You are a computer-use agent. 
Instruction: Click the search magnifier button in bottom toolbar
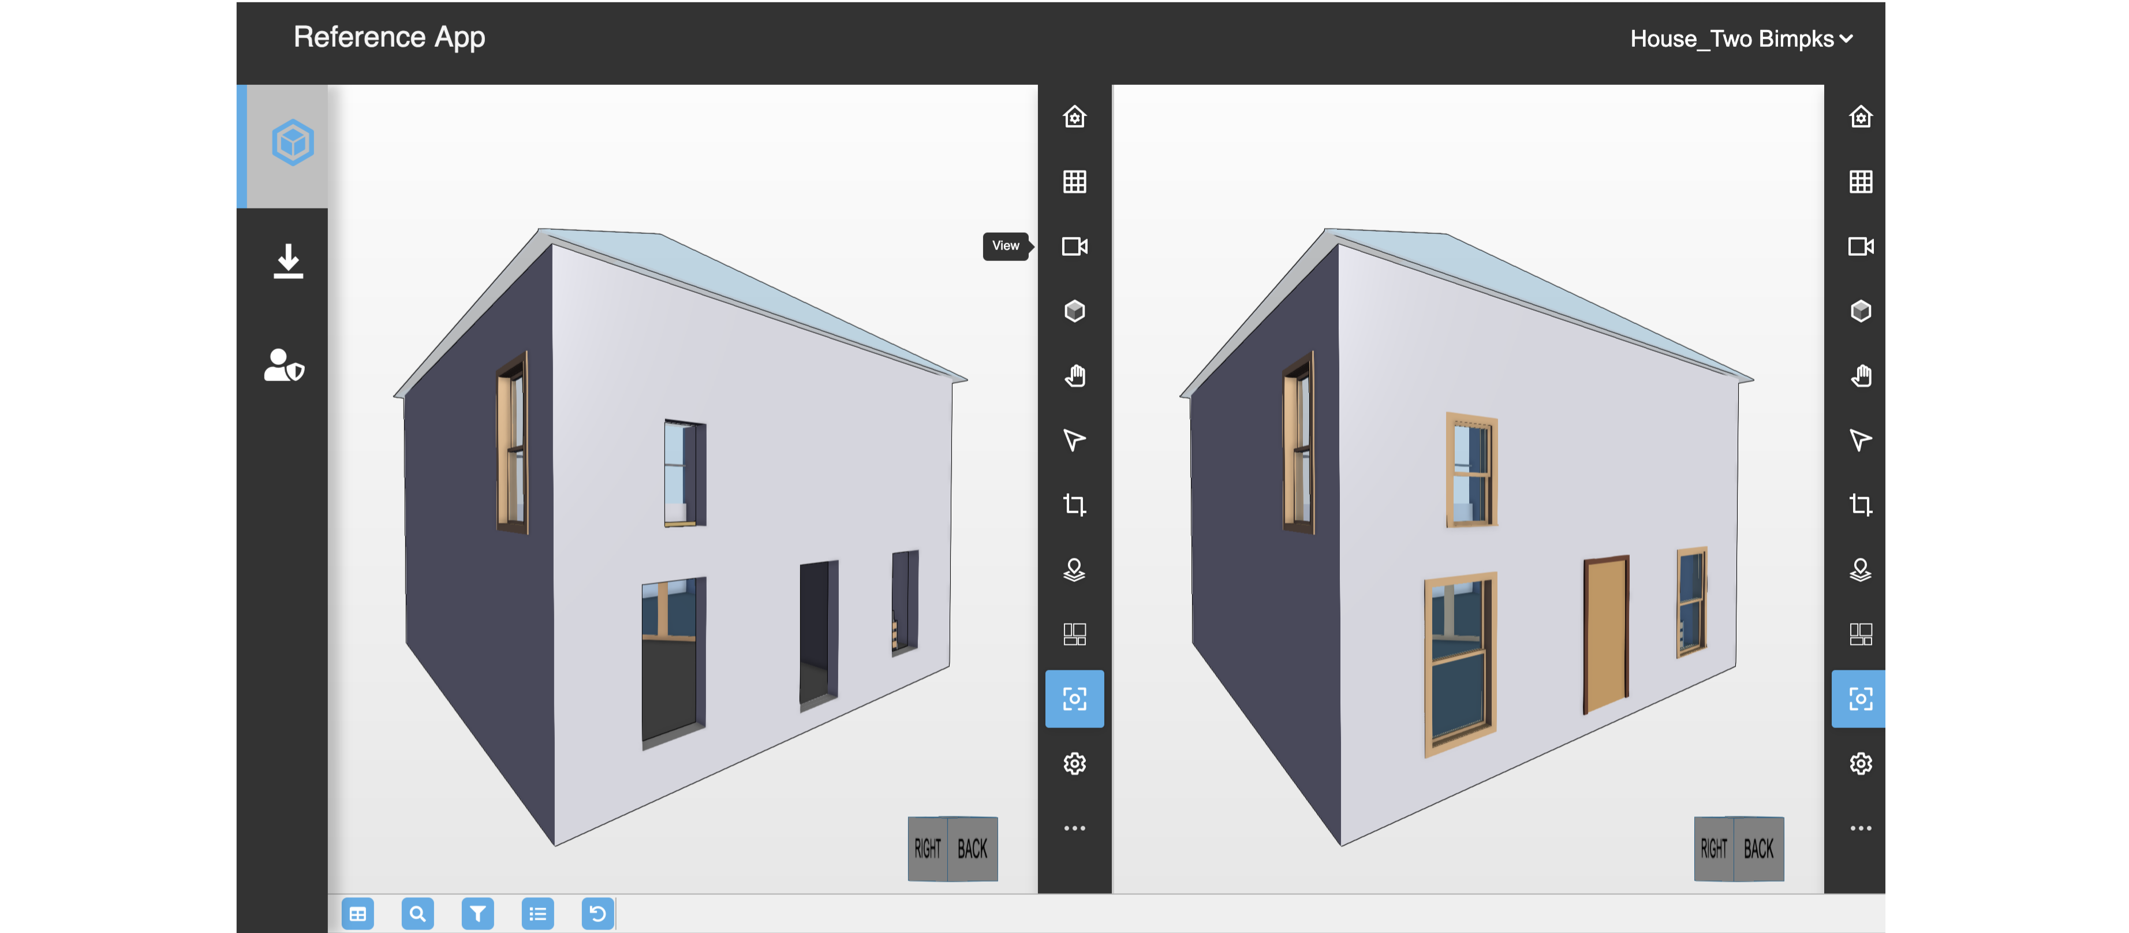pyautogui.click(x=417, y=914)
